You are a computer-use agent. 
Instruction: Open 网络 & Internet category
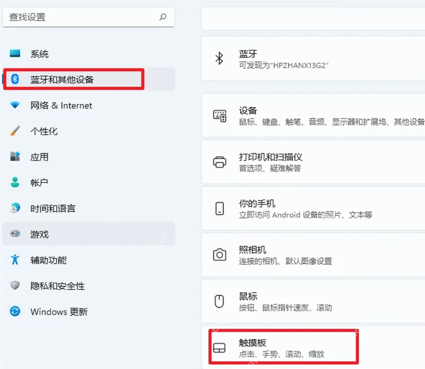coord(88,105)
